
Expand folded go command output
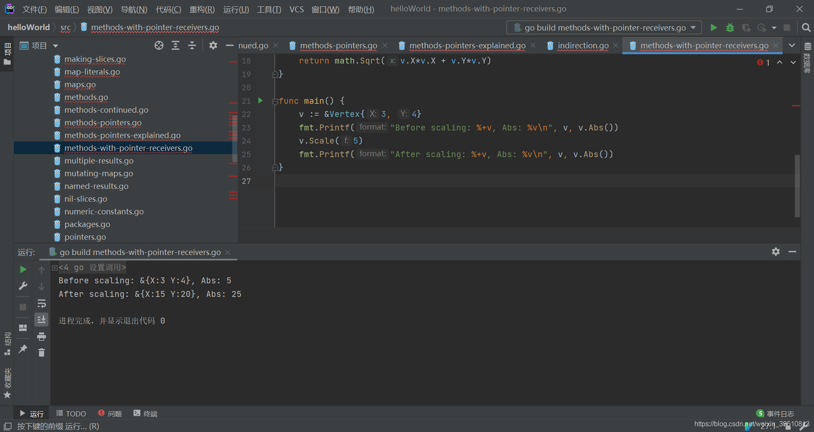(55, 268)
